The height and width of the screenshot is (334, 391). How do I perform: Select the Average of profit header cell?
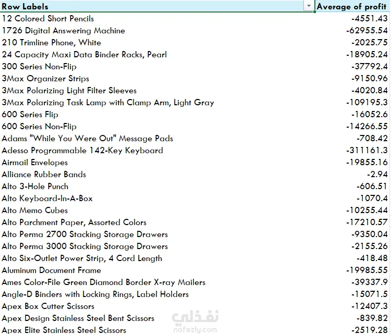click(x=352, y=6)
